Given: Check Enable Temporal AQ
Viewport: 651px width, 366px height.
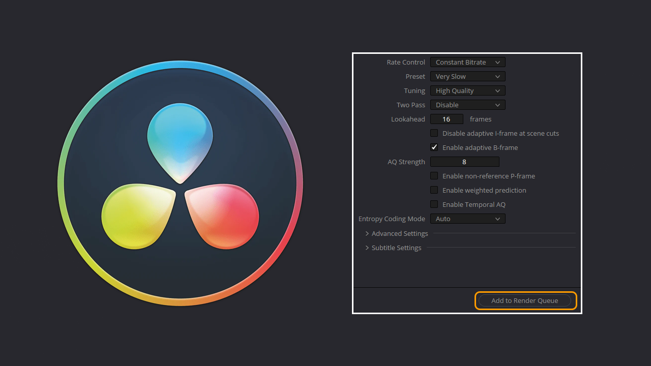Looking at the screenshot, I should pyautogui.click(x=434, y=204).
